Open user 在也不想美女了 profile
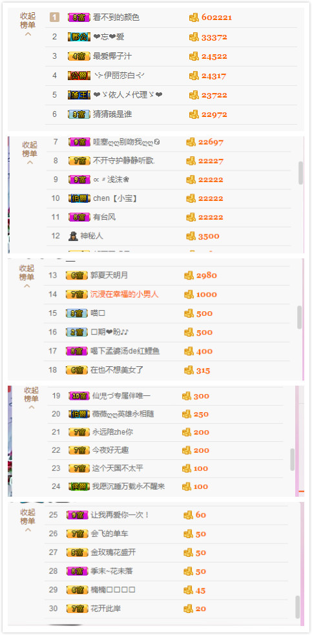This screenshot has height=635, width=312. (x=117, y=370)
